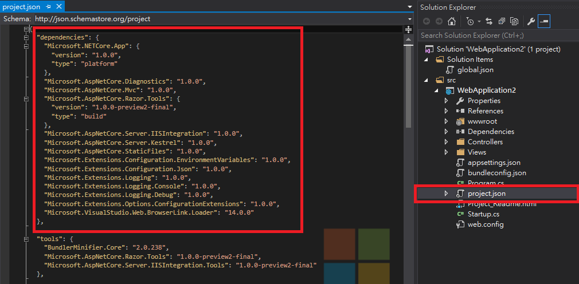The width and height of the screenshot is (579, 284).
Task: Click the wwwroot globe folder icon
Action: click(x=460, y=121)
